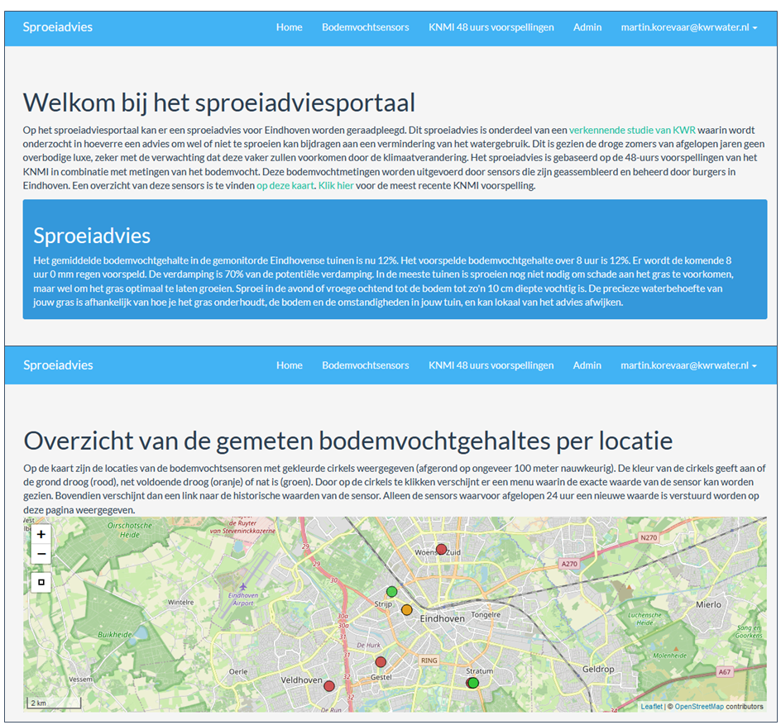Select the red sensor circle near Gestel

[381, 662]
